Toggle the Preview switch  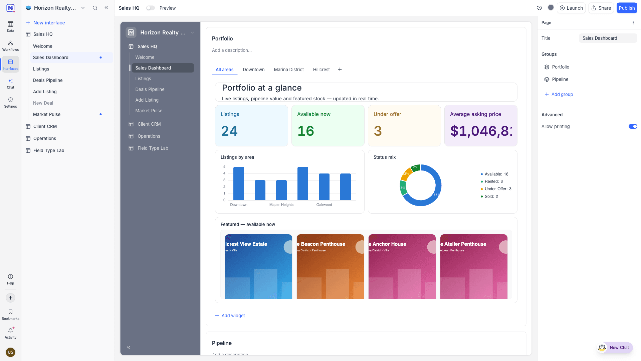(x=151, y=8)
